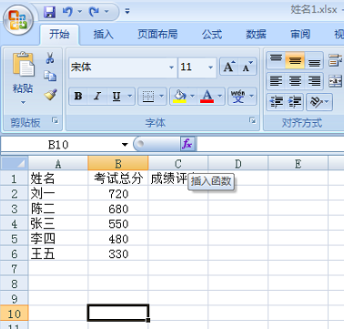Open the fill color palette arrow
The width and height of the screenshot is (344, 329).
tap(192, 97)
